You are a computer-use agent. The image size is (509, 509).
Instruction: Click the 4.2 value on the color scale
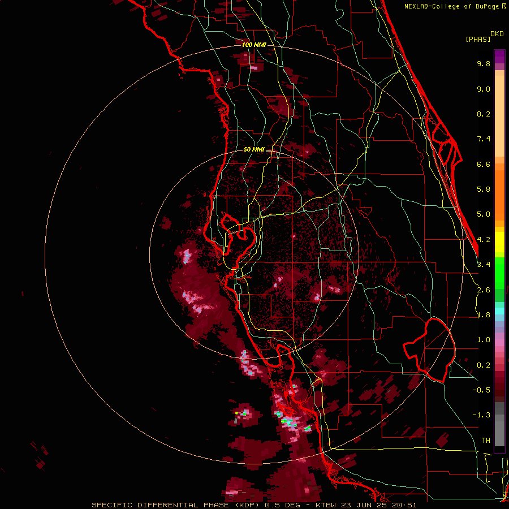coord(484,240)
